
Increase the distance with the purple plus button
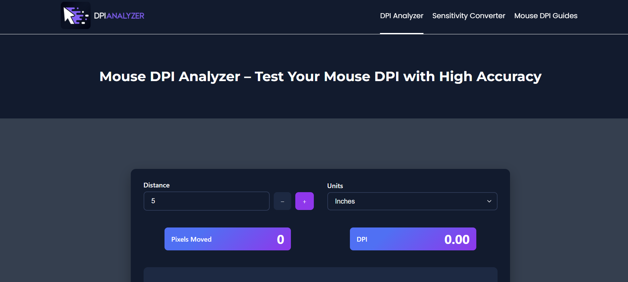(304, 201)
